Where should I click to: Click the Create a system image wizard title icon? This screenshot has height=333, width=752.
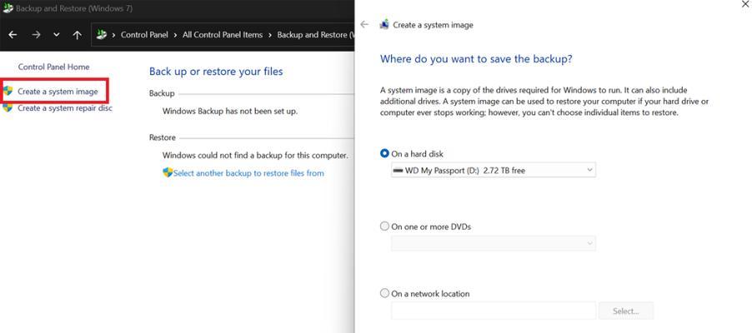click(384, 24)
